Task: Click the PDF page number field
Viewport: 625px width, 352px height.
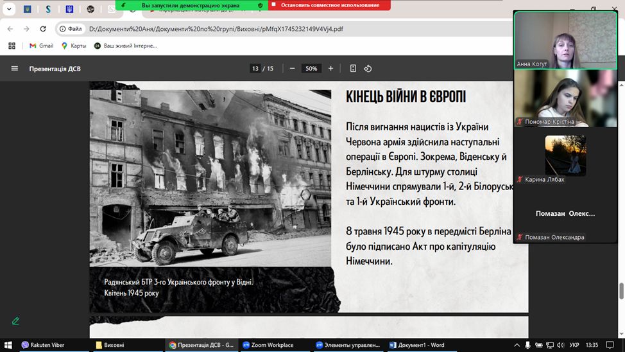Action: click(255, 69)
